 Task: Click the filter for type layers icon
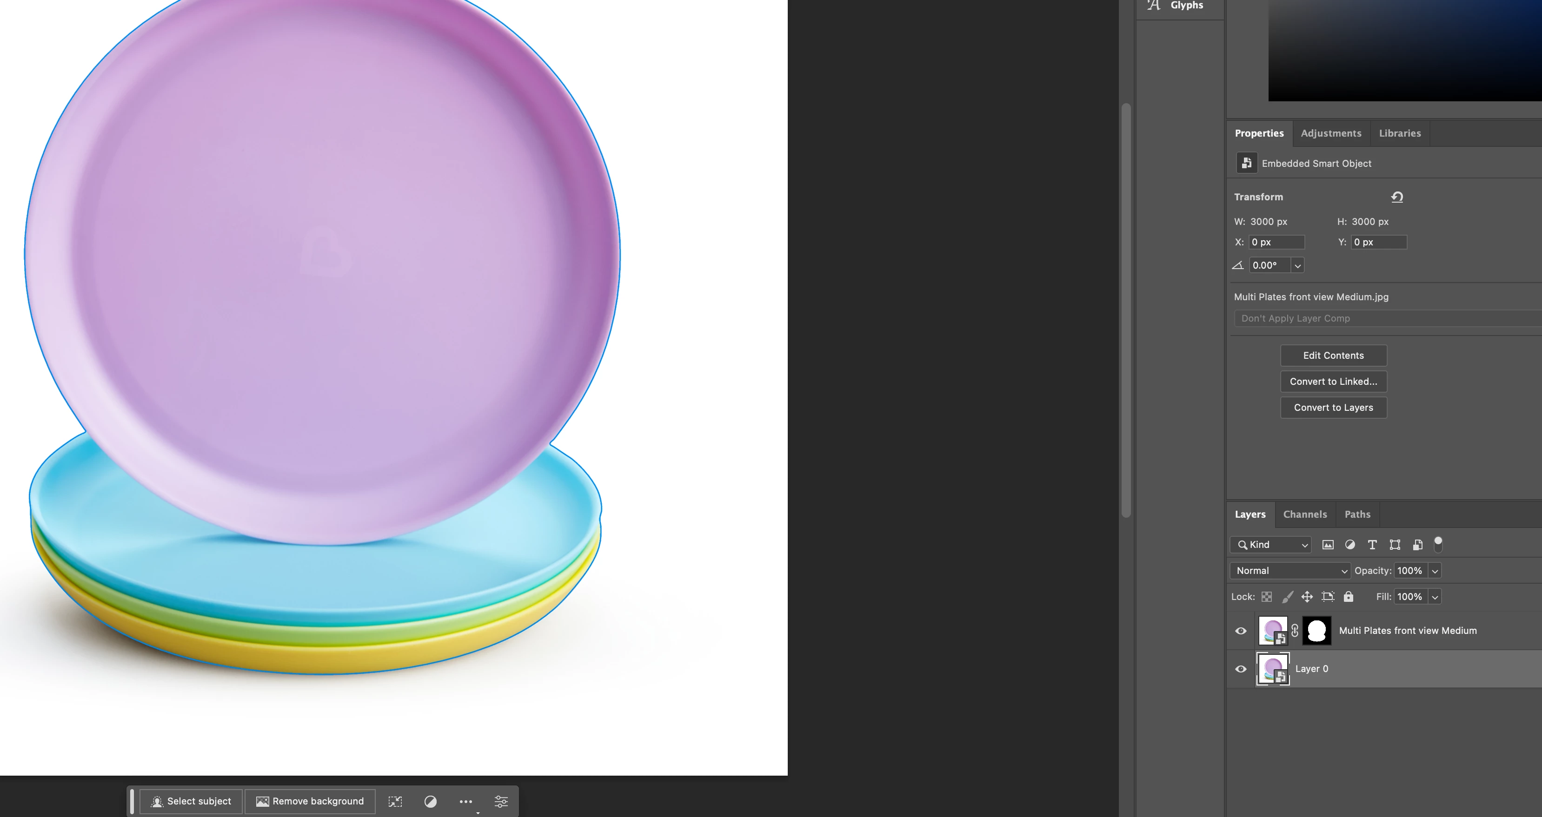(x=1372, y=544)
